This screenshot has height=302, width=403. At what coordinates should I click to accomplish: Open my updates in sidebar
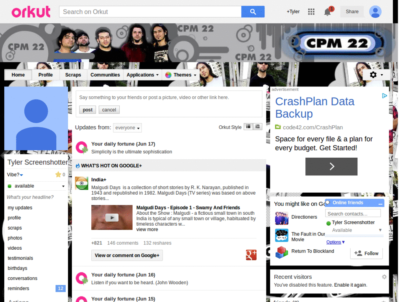pyautogui.click(x=20, y=208)
